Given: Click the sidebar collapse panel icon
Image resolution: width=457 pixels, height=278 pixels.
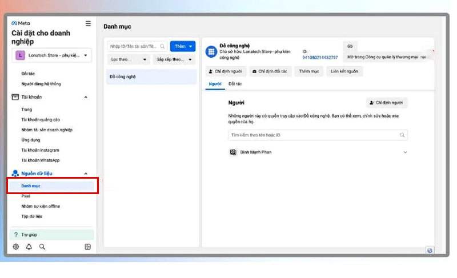Looking at the screenshot, I should pyautogui.click(x=87, y=247).
